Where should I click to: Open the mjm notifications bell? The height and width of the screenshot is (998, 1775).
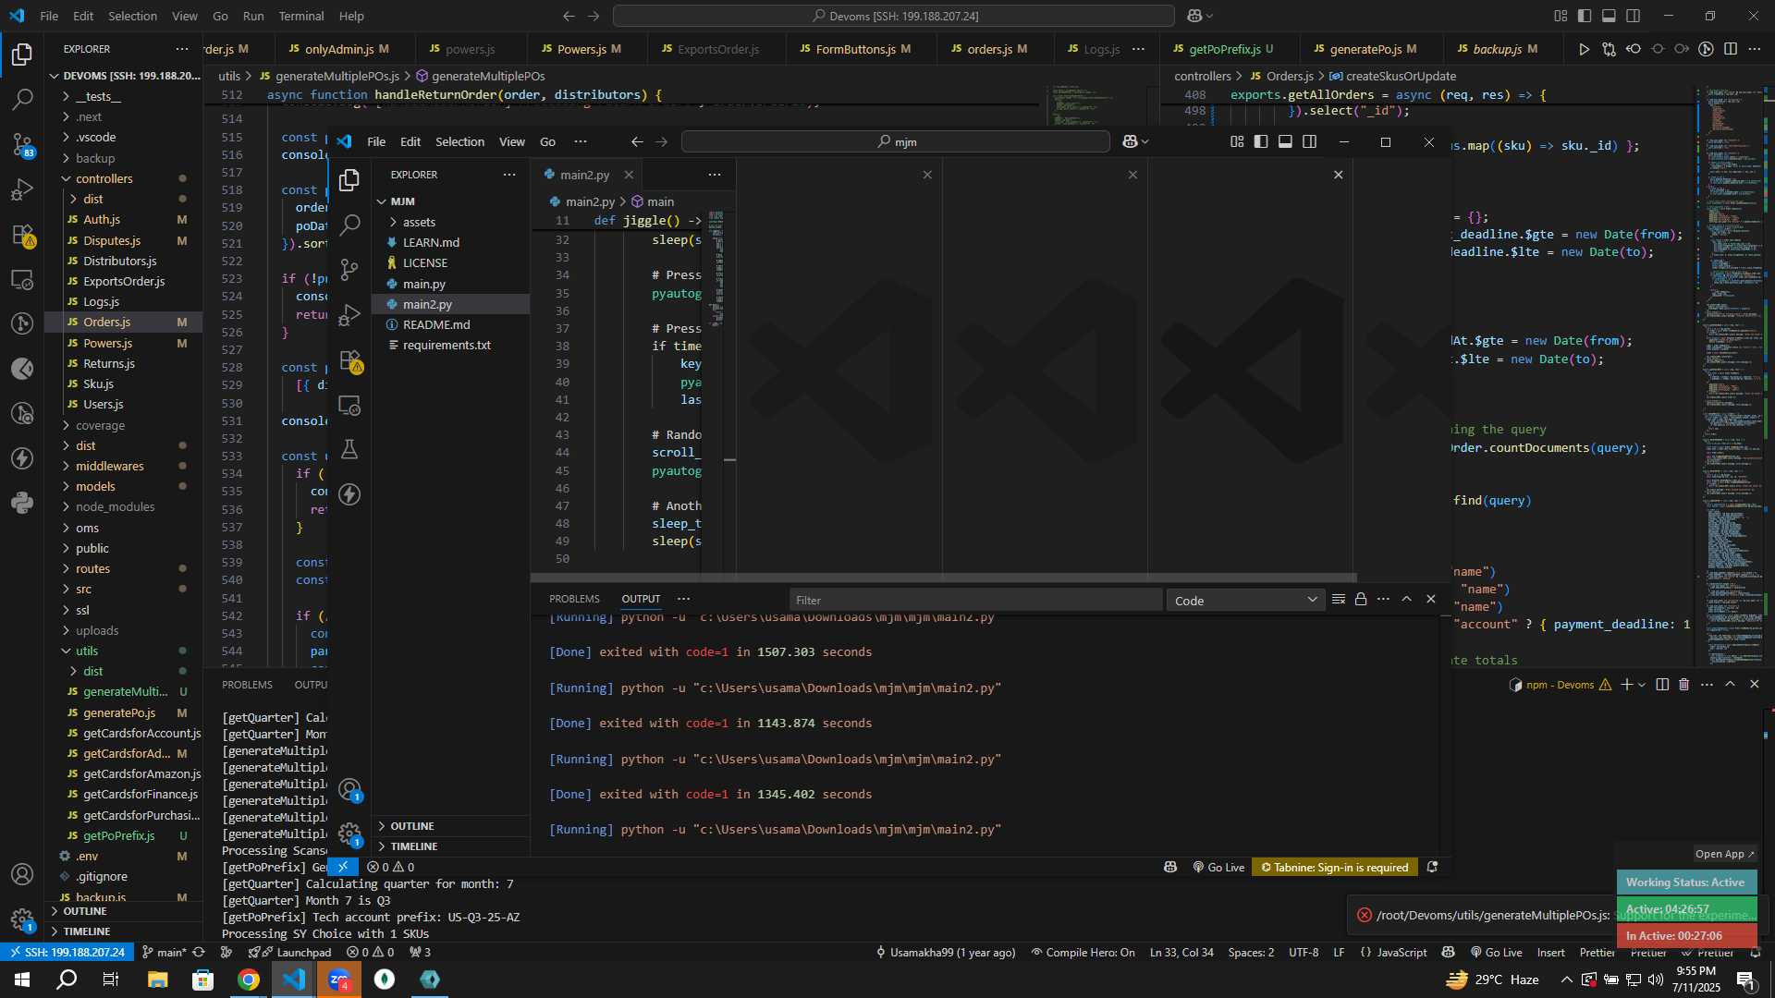[x=1432, y=867]
